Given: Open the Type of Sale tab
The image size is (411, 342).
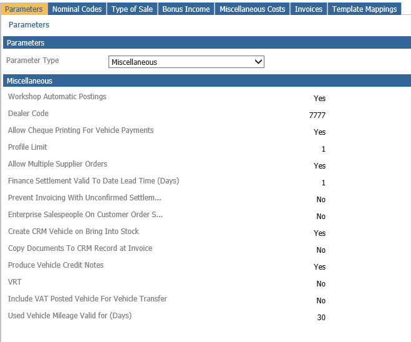Looking at the screenshot, I should (132, 9).
